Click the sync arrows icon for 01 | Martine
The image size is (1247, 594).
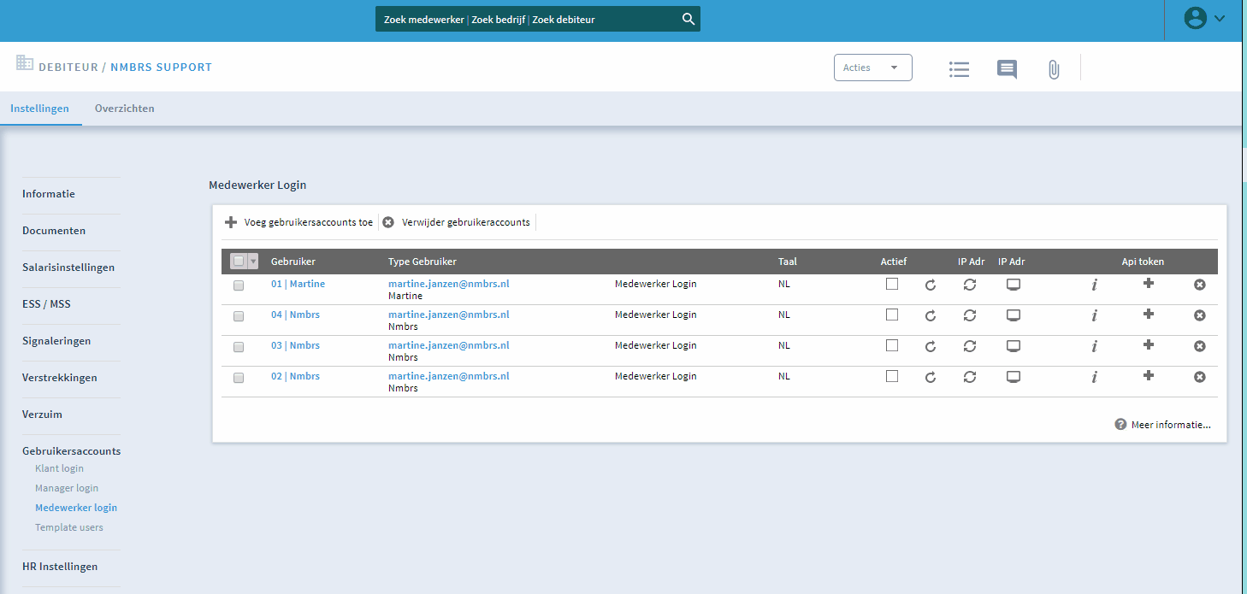[x=969, y=285]
